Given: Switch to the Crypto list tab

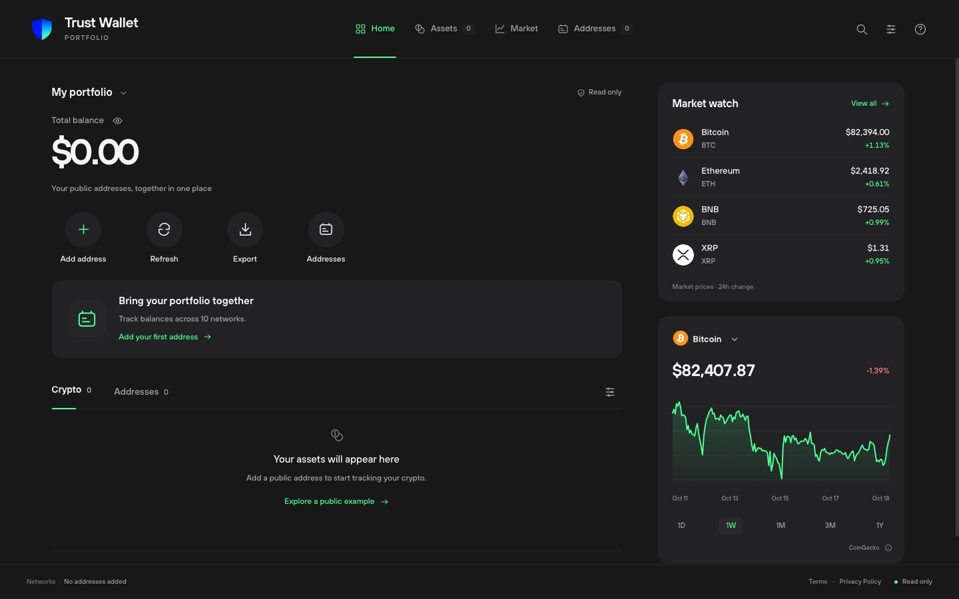Looking at the screenshot, I should click(x=71, y=390).
